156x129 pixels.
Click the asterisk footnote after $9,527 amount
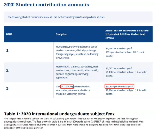click(132, 68)
